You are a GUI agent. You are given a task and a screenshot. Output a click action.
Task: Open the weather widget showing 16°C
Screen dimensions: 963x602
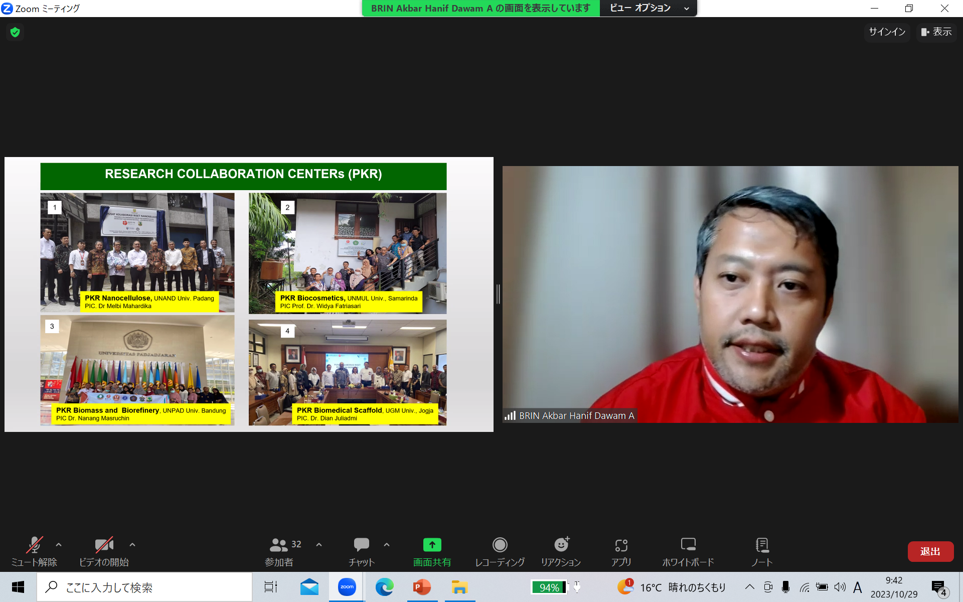point(672,587)
